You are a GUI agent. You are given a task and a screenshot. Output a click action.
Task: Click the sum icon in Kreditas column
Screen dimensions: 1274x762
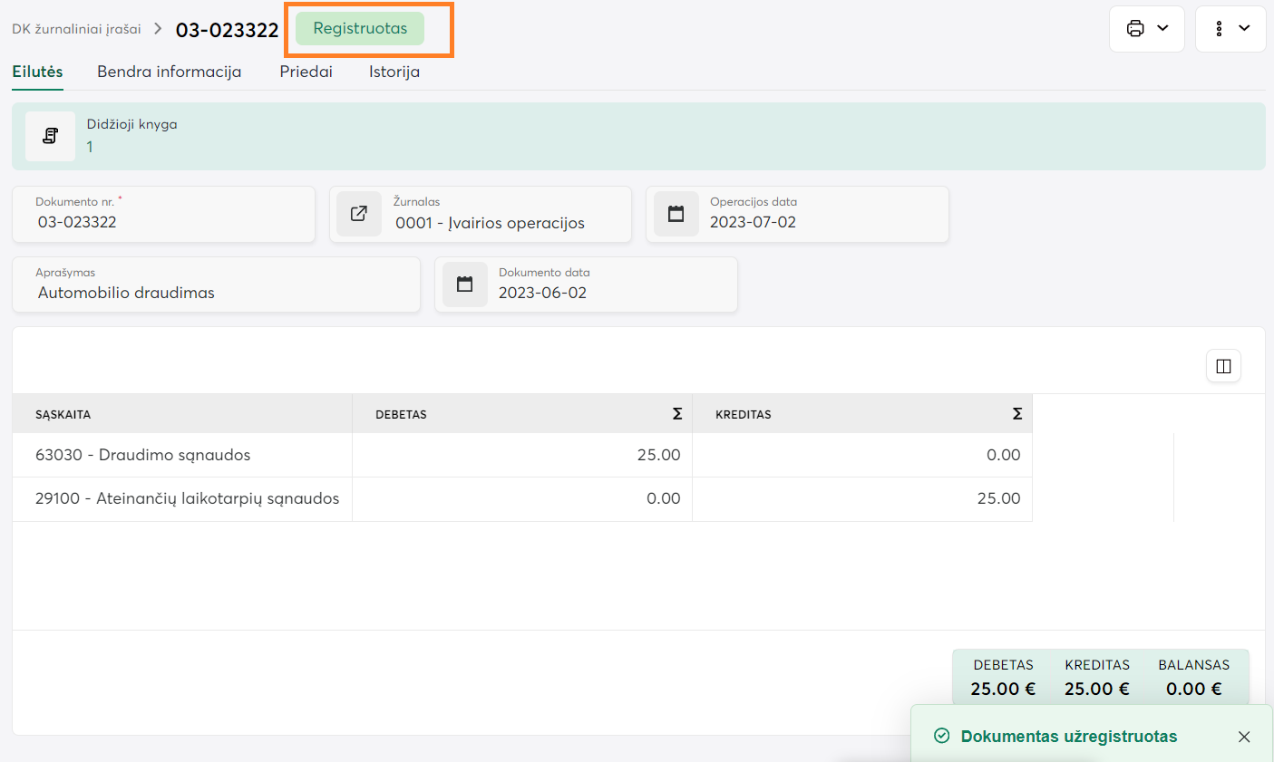coord(1016,414)
